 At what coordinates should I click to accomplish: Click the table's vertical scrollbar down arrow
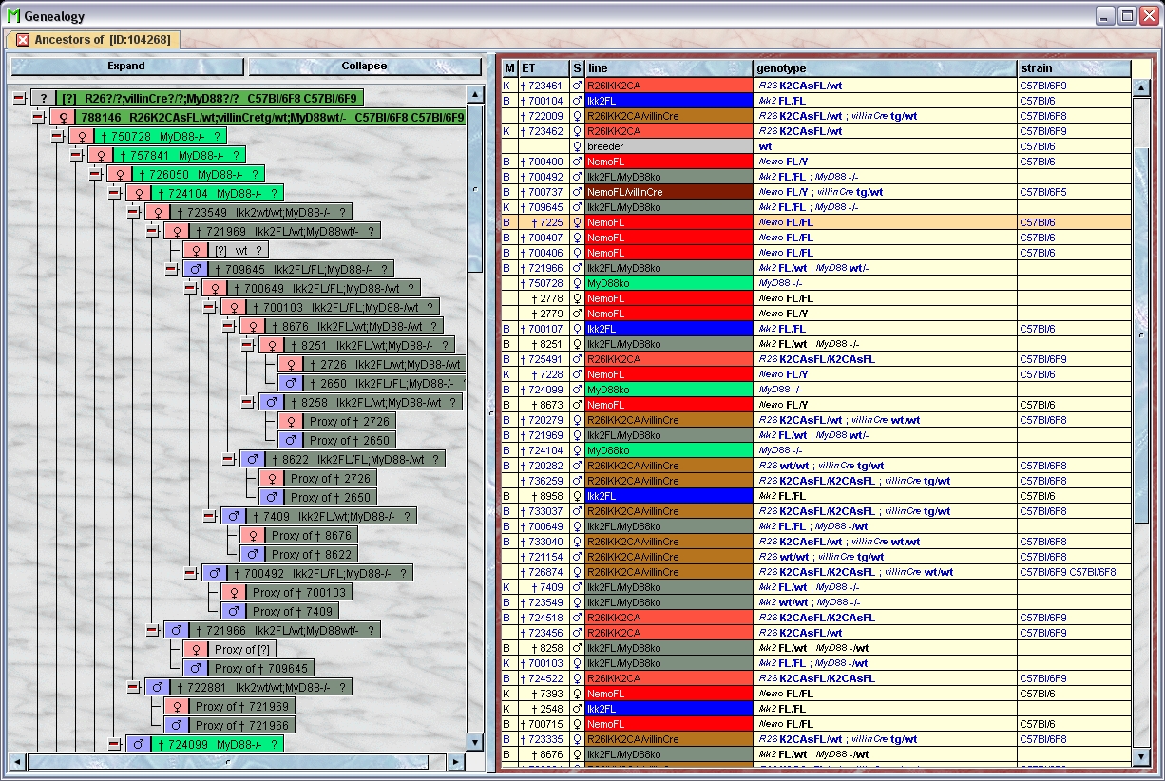tap(1141, 756)
